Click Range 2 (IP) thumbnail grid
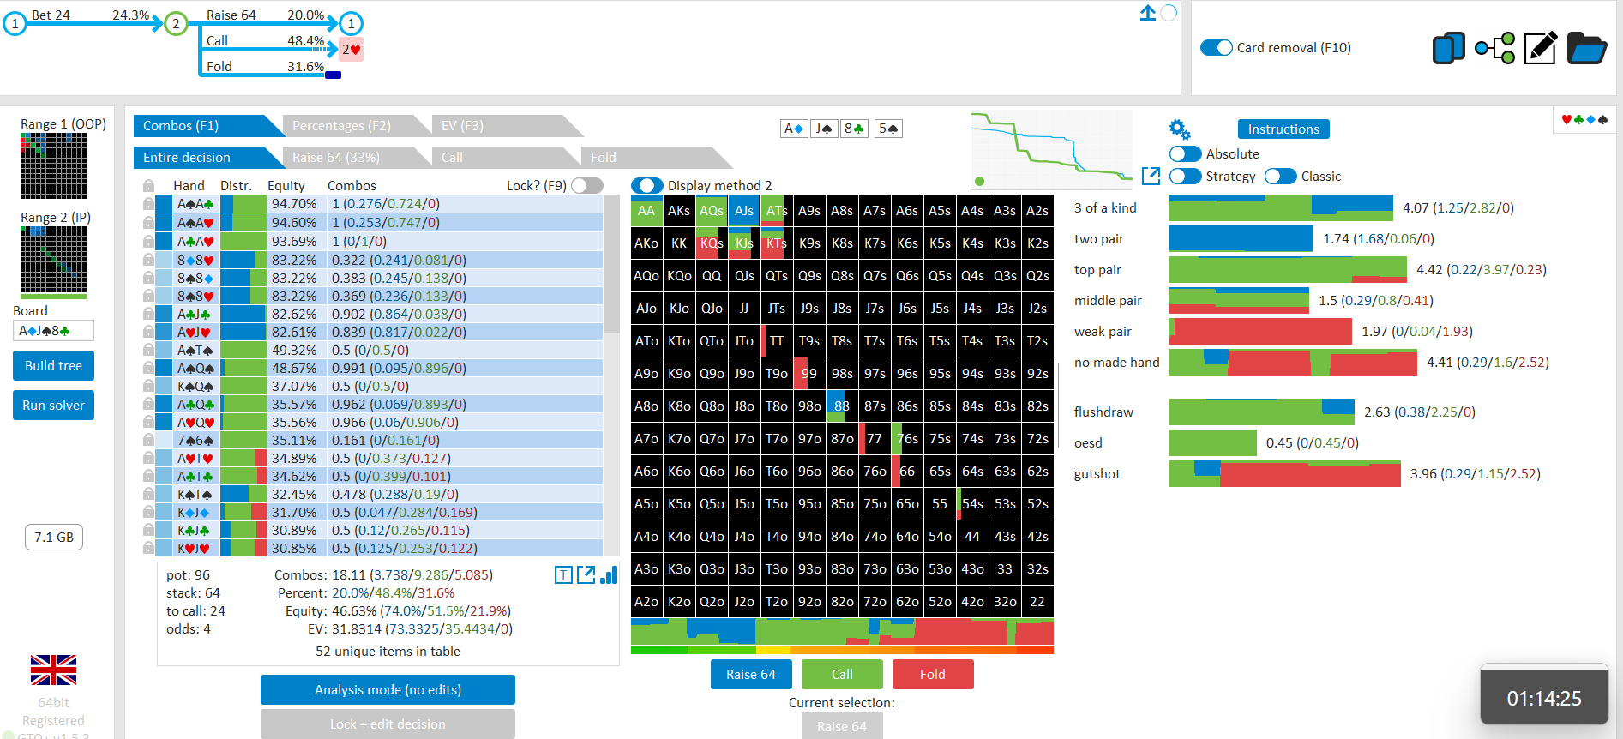The image size is (1623, 739). [53, 260]
